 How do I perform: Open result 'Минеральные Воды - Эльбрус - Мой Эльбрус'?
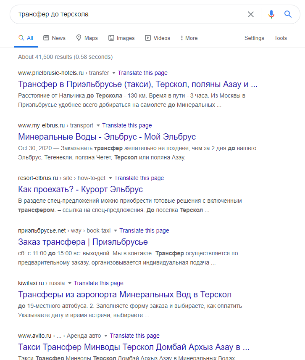click(107, 137)
